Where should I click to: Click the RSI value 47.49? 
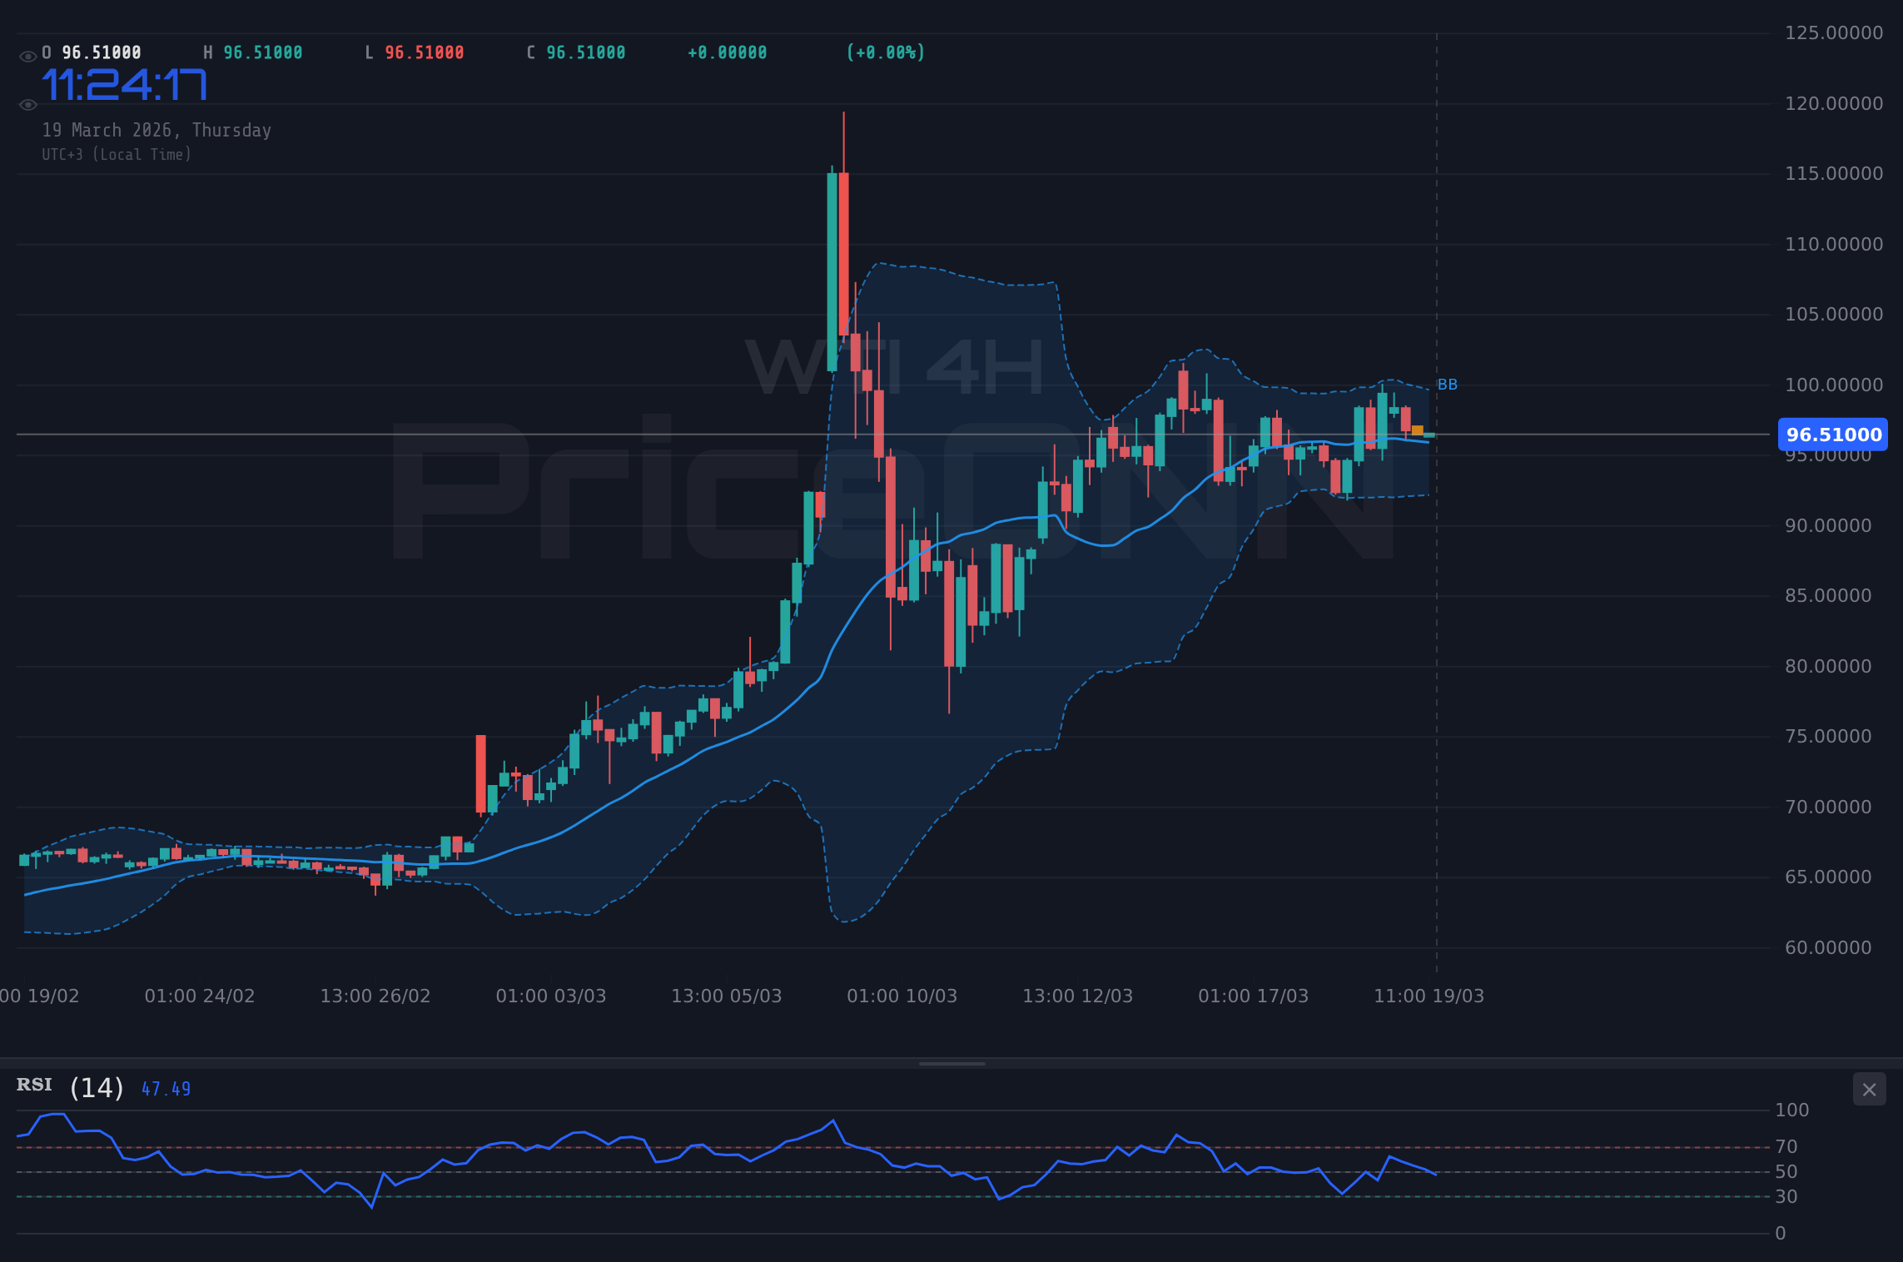coord(166,1090)
